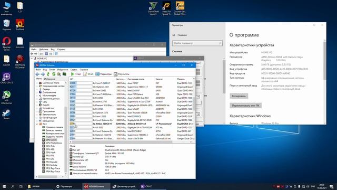Image resolution: width=337 pixels, height=190 pixels.
Task: Click the AIDA64 refresh icon
Action: tap(54, 74)
